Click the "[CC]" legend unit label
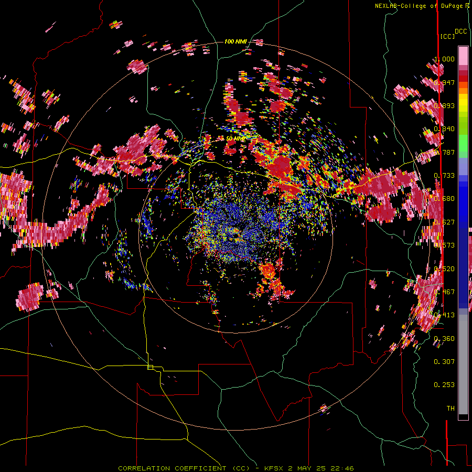The height and width of the screenshot is (472, 472). pos(447,36)
